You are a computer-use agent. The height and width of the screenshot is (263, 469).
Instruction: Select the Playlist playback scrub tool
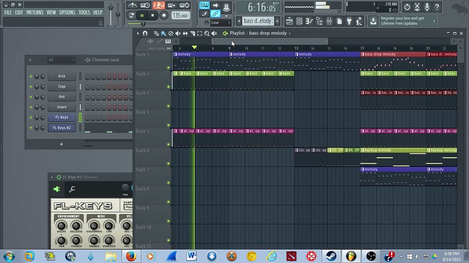pos(214,33)
